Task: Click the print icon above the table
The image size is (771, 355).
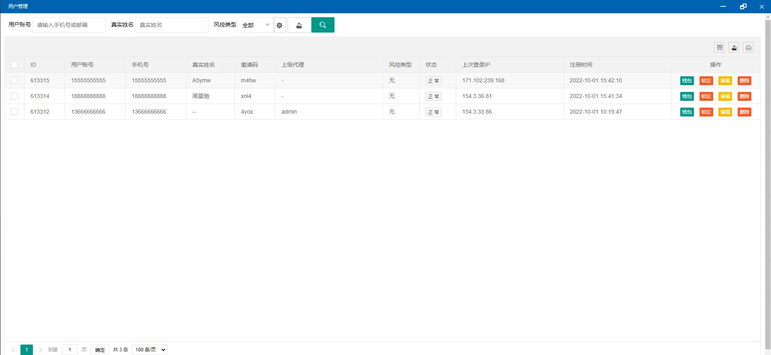Action: pyautogui.click(x=749, y=48)
